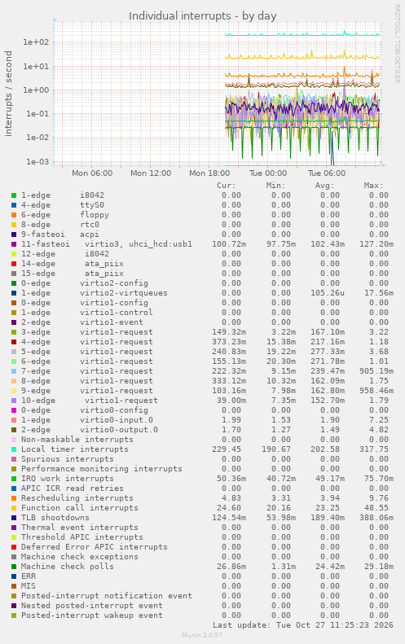Click the 'Mon 12:00' x-axis label
This screenshot has height=644, width=405.
tap(151, 173)
